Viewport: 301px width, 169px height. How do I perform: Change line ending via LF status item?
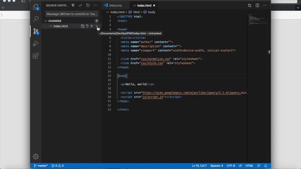point(240,166)
